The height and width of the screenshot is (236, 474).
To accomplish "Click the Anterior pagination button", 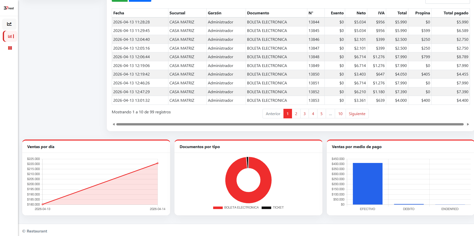I will point(273,114).
